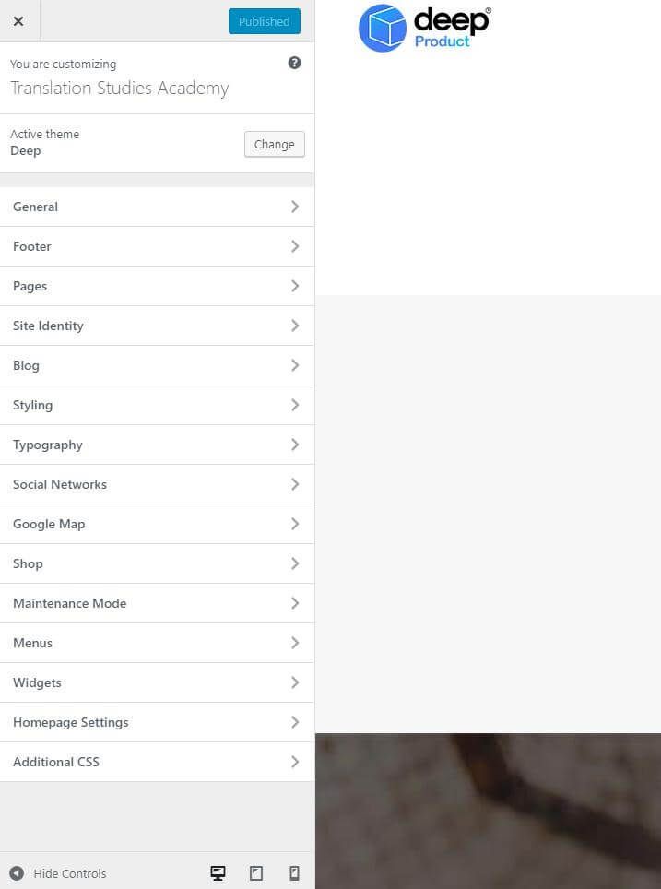Image resolution: width=661 pixels, height=889 pixels.
Task: Switch to desktop preview icon
Action: point(218,873)
